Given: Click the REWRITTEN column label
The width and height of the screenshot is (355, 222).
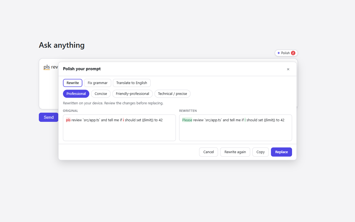Looking at the screenshot, I should (x=188, y=111).
